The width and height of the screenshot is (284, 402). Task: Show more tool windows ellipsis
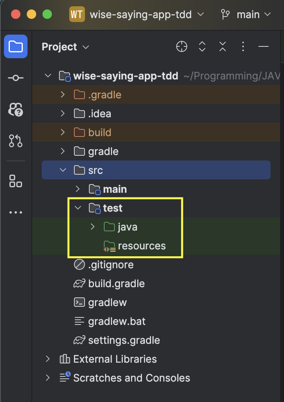[16, 212]
